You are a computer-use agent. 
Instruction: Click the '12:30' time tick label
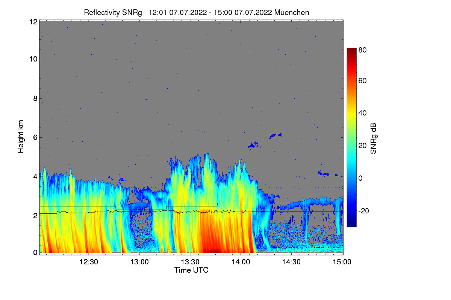click(x=89, y=262)
